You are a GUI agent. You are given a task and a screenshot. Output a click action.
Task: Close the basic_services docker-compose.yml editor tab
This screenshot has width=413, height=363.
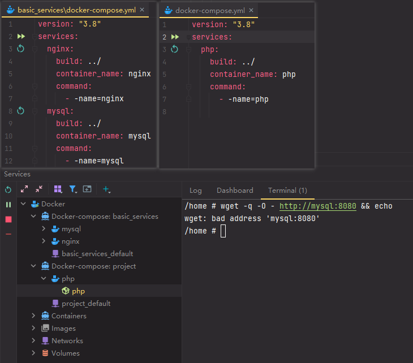[142, 10]
